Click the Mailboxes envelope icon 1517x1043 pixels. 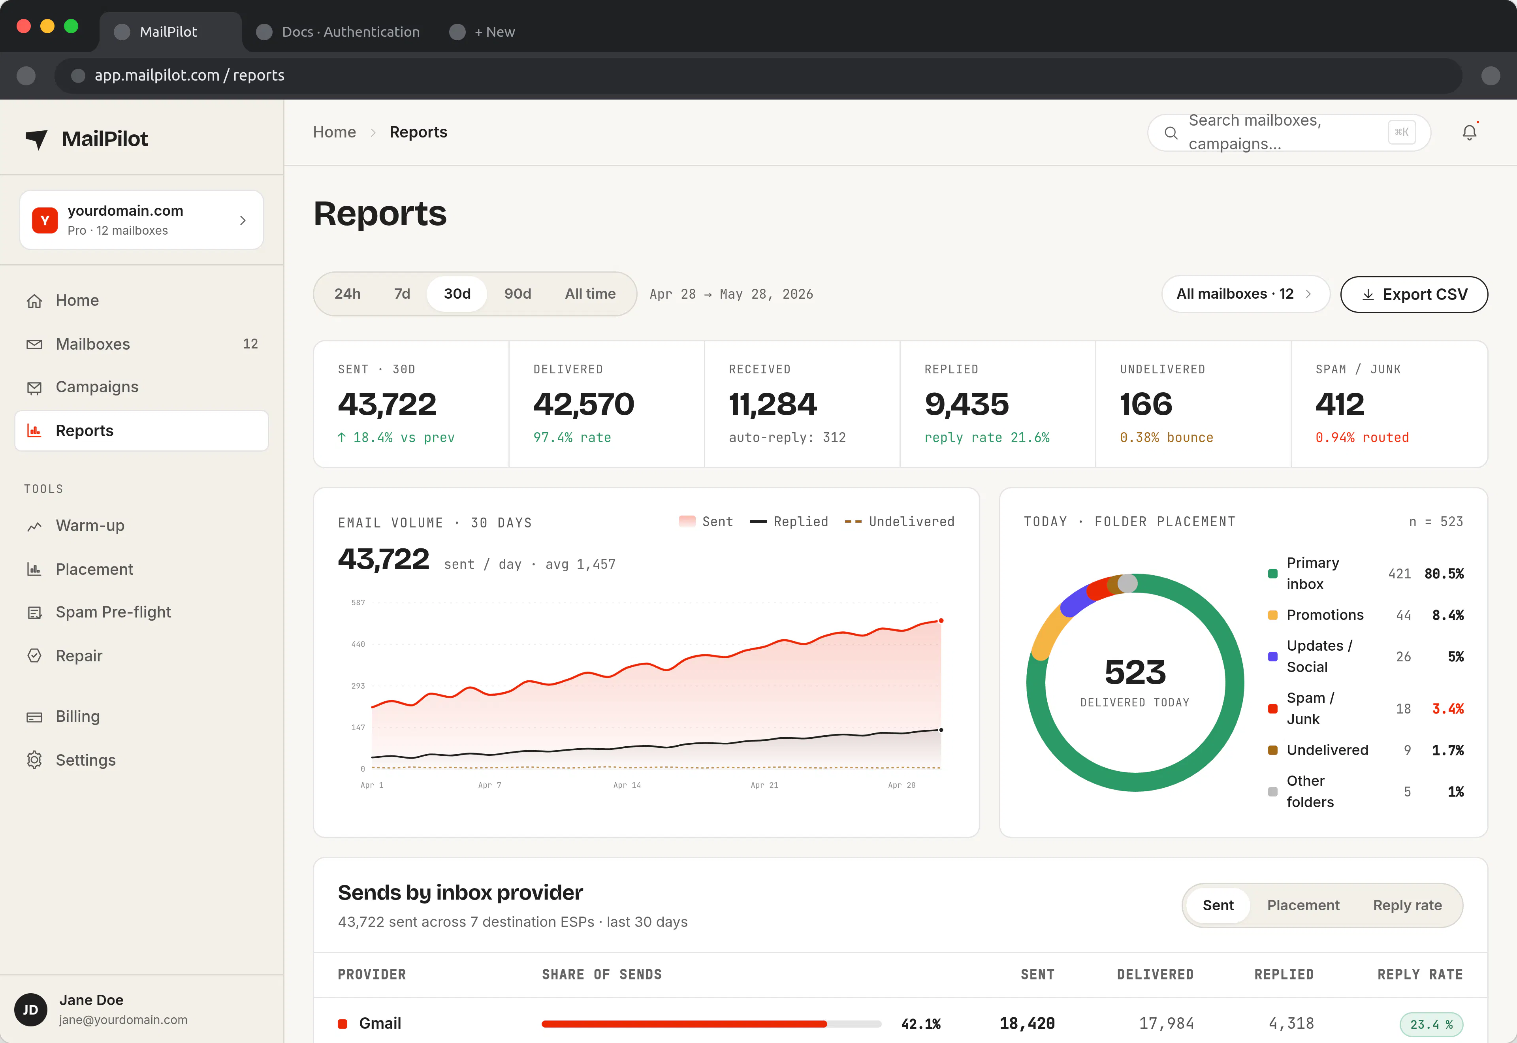35,345
